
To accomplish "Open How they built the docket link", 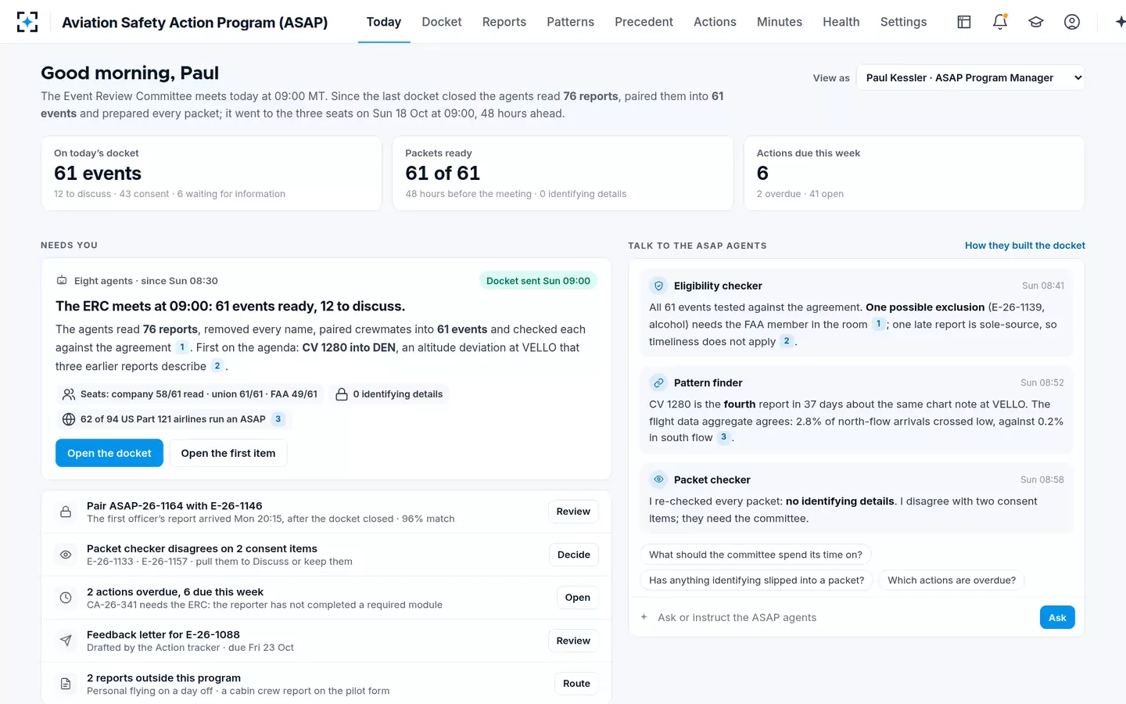I will (1025, 246).
